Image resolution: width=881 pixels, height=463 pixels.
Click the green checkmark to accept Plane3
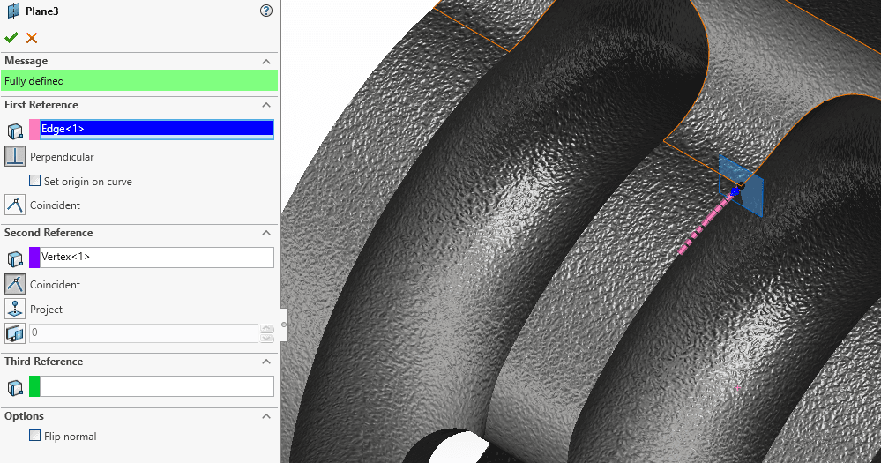pos(11,37)
